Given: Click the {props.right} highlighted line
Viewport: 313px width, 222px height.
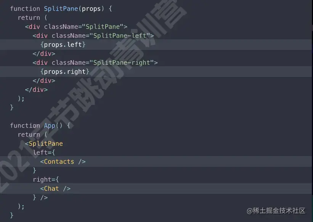Looking at the screenshot, I should tap(156, 72).
